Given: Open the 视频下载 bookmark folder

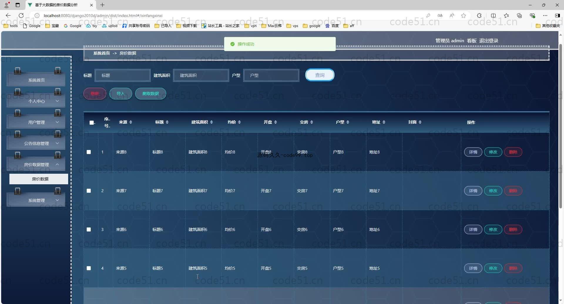Looking at the screenshot, I should point(187,26).
